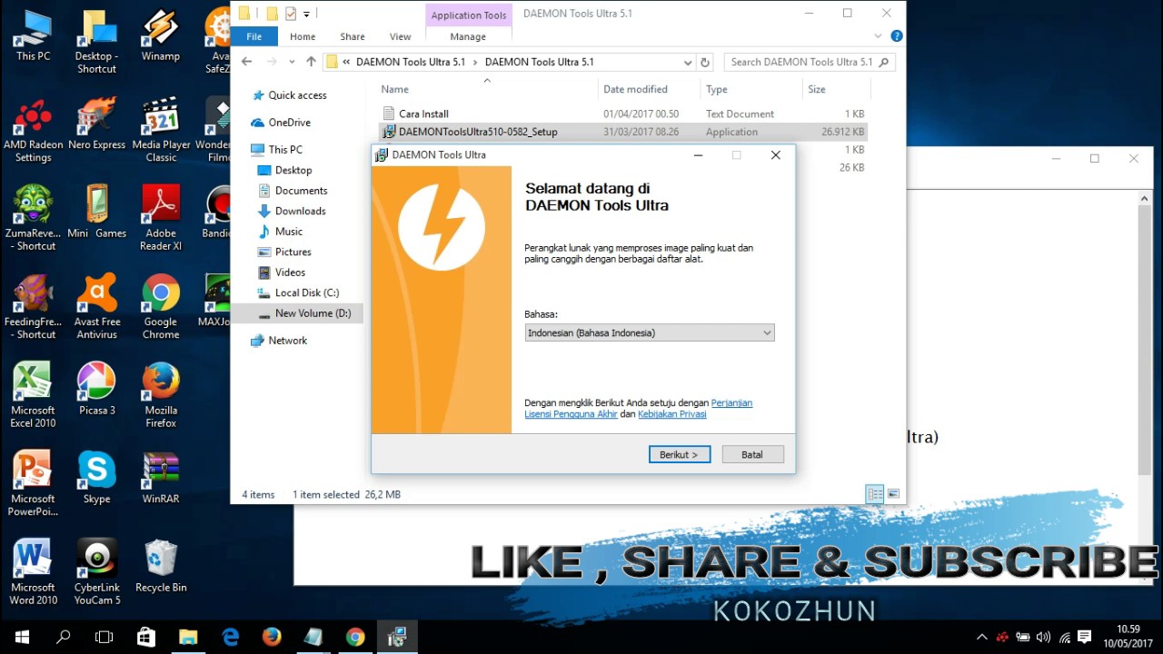Click the Berikut > button
This screenshot has width=1163, height=654.
click(x=680, y=454)
